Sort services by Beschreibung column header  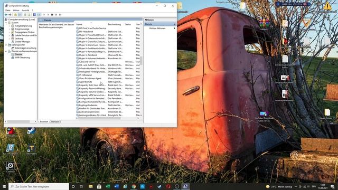tap(116, 24)
